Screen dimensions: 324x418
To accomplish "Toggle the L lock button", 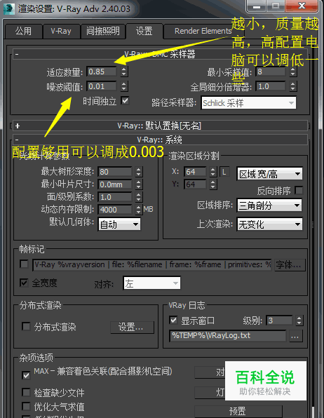I will point(224,172).
